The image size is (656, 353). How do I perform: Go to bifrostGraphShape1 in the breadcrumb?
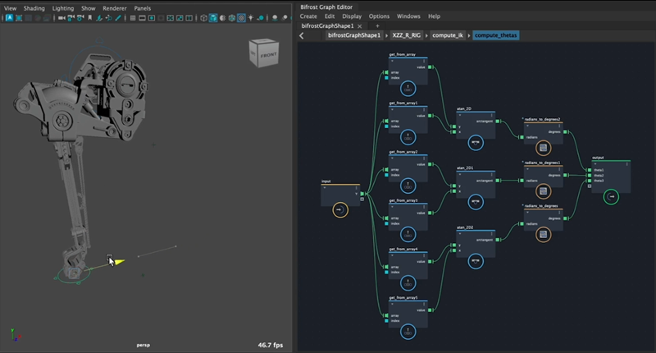tap(354, 35)
